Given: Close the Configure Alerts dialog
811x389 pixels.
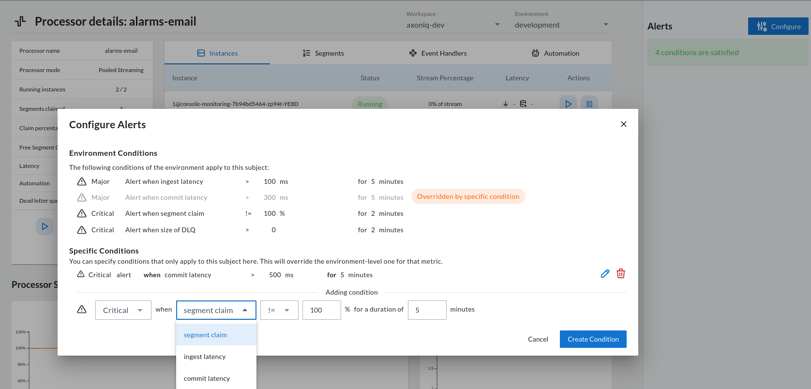Looking at the screenshot, I should 624,124.
